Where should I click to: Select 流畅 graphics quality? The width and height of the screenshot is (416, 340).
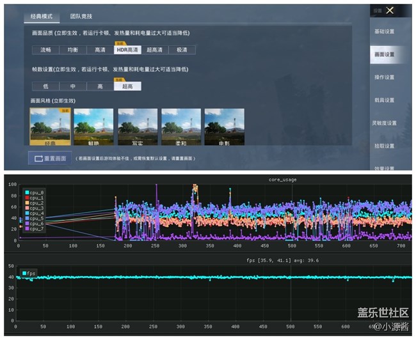point(45,50)
